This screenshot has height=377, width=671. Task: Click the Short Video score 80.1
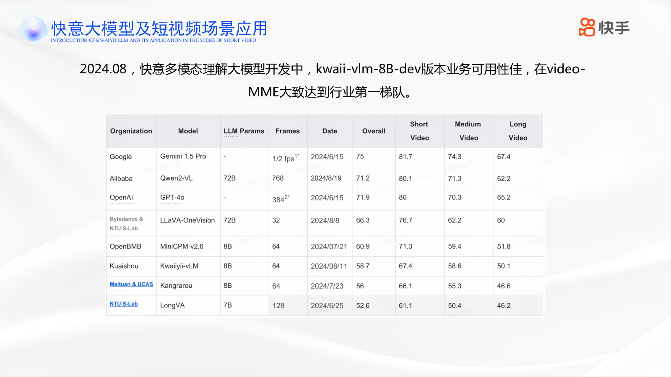406,178
